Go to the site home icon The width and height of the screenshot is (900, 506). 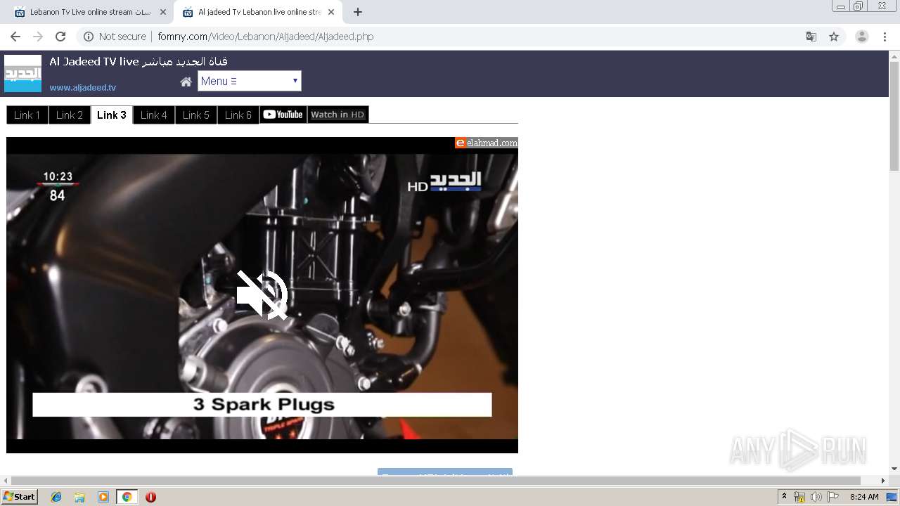[186, 82]
